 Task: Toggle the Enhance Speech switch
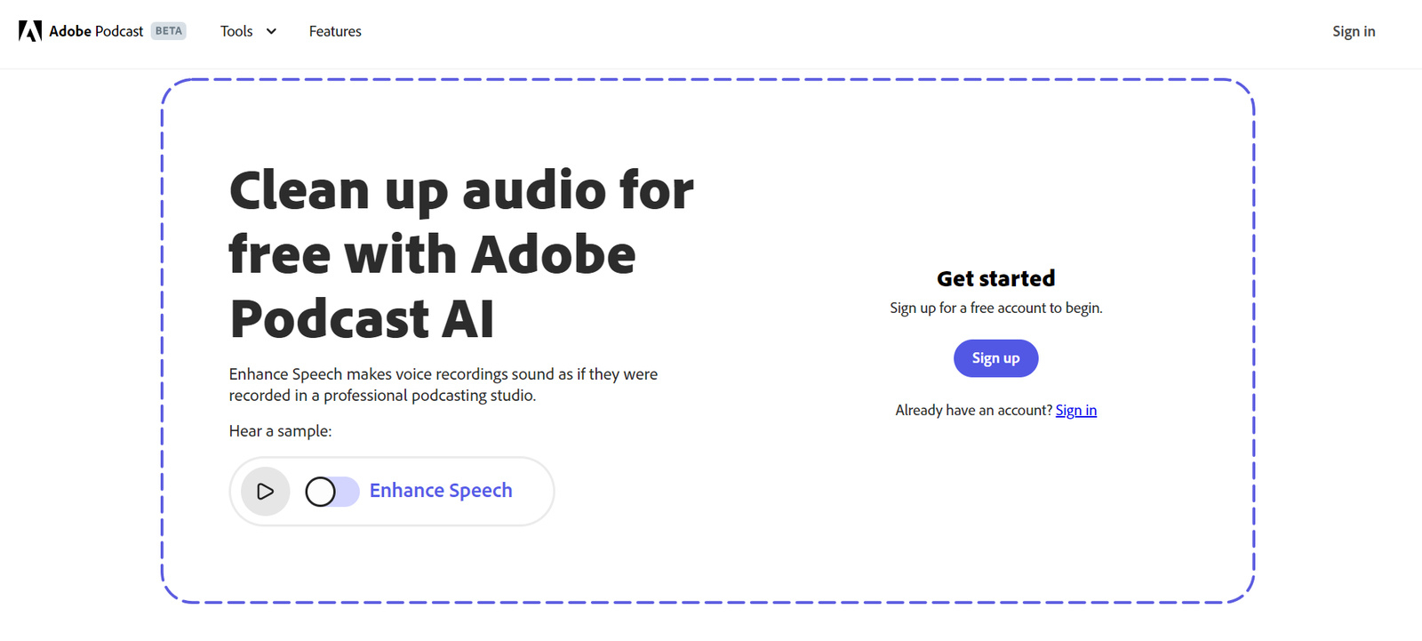[332, 491]
